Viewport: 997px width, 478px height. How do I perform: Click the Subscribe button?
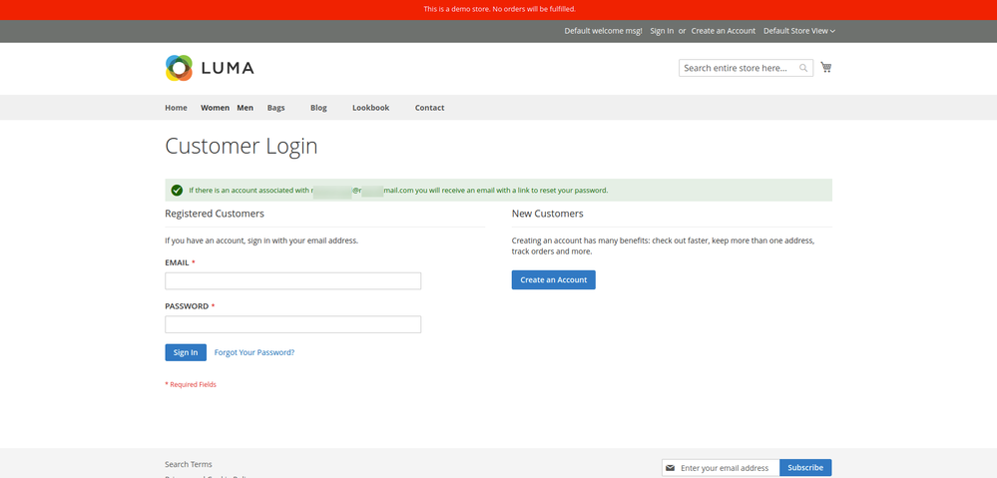(804, 468)
